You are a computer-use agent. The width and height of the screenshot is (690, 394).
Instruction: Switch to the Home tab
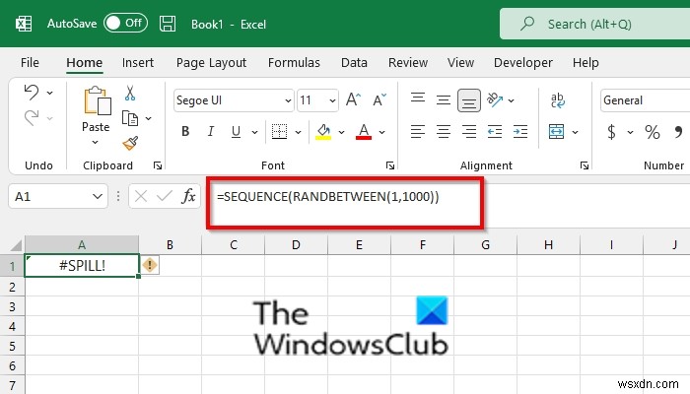(84, 62)
